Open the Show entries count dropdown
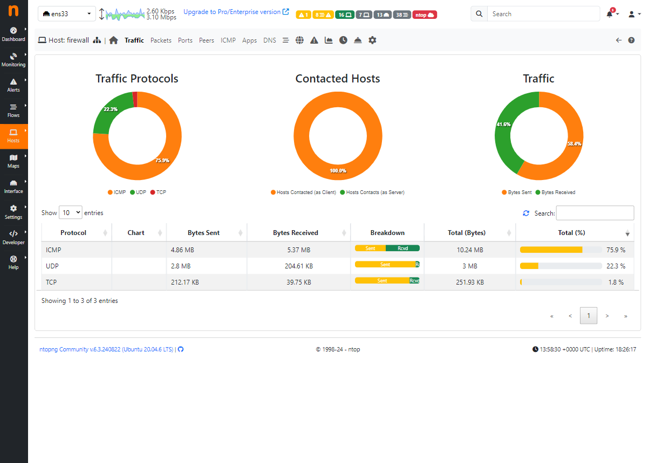 [71, 212]
